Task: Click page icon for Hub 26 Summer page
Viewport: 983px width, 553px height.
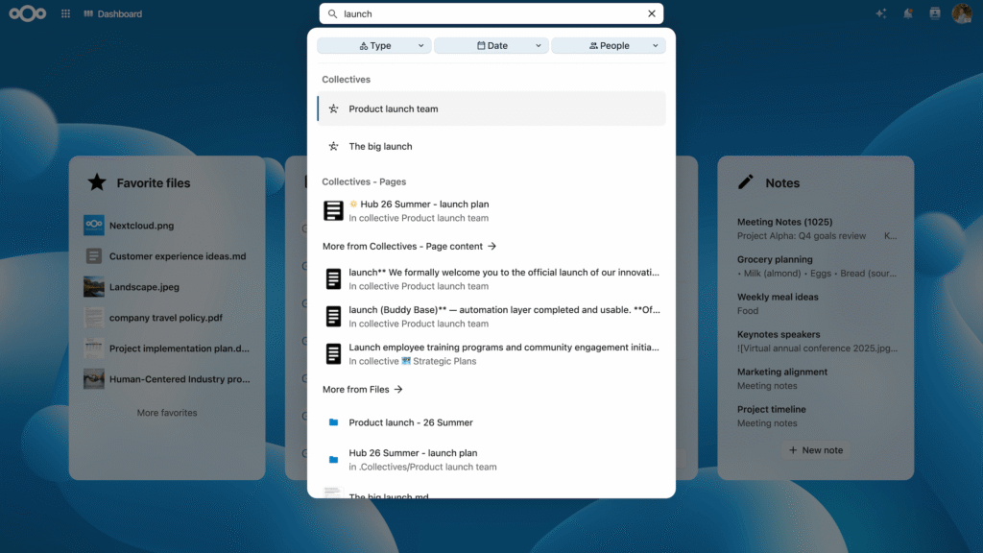Action: click(333, 210)
